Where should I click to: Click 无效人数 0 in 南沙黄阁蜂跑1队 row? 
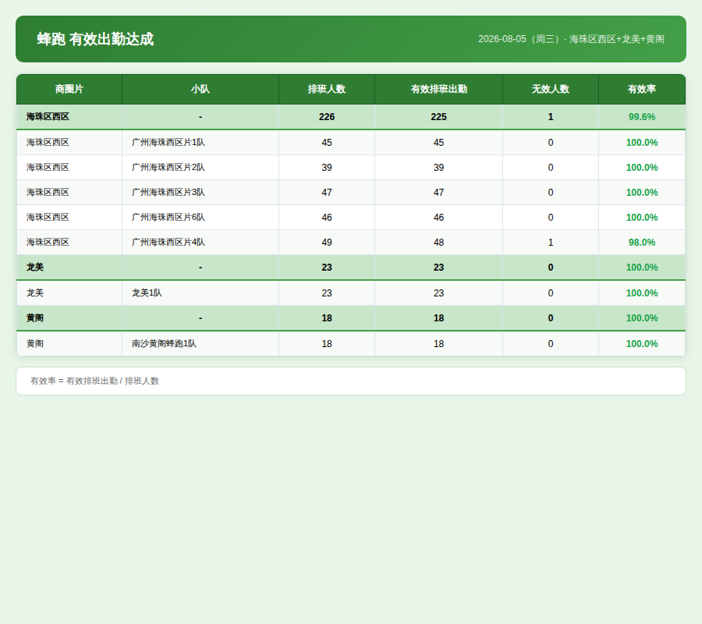click(x=551, y=343)
